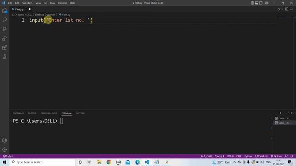Open the Accounts icon in activity bar

point(5,140)
